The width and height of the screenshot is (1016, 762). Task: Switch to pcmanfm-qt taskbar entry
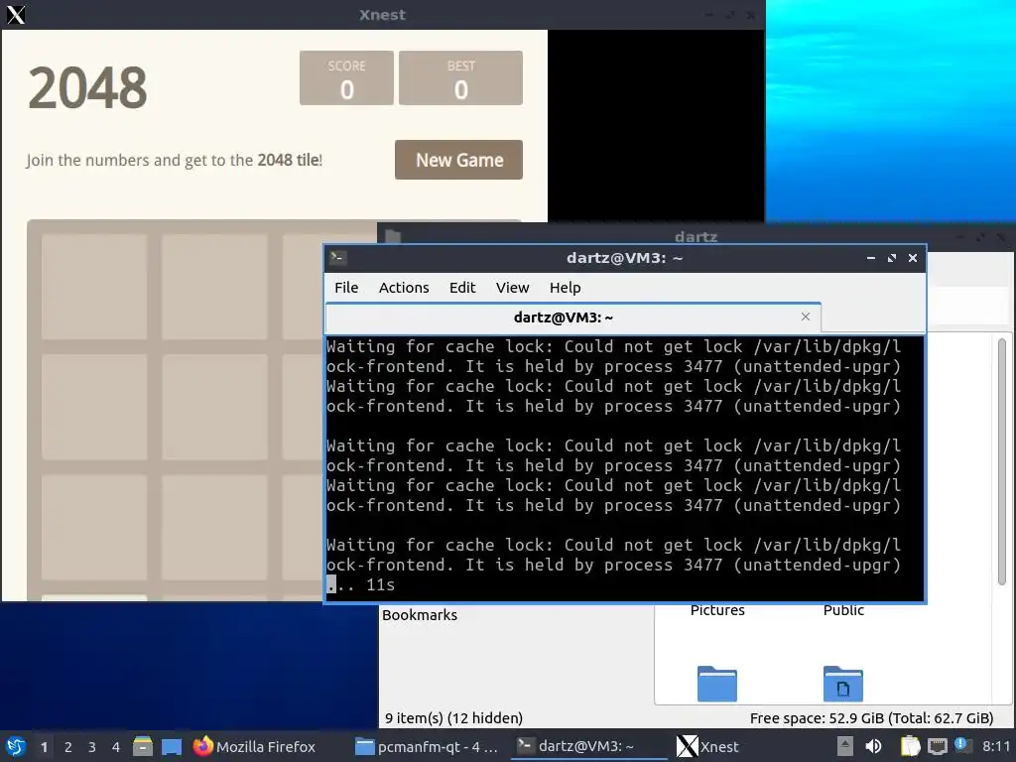[x=427, y=747]
